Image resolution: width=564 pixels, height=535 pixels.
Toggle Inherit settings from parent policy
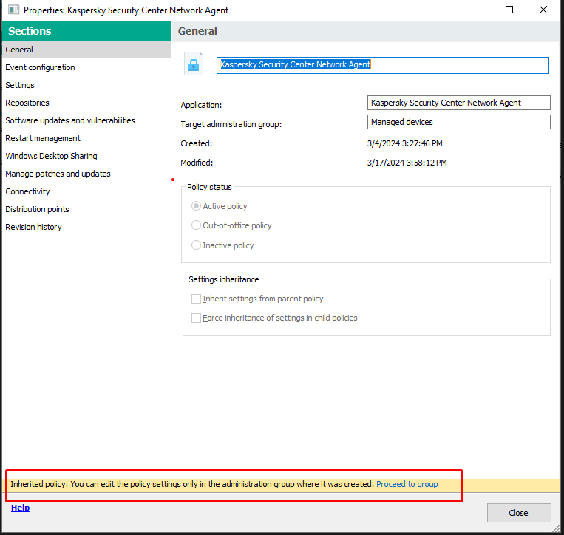[x=196, y=299]
